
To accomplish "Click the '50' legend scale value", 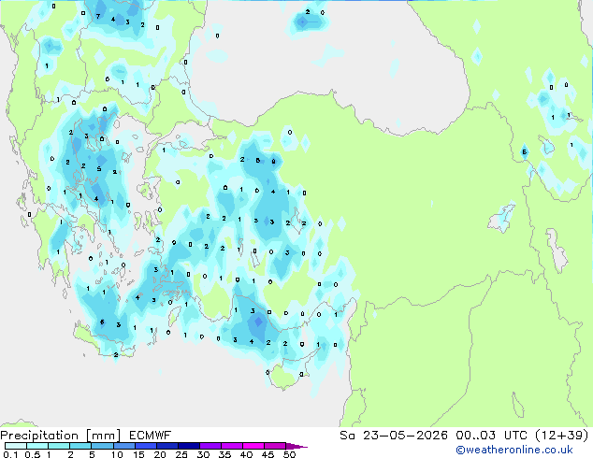I will (289, 454).
